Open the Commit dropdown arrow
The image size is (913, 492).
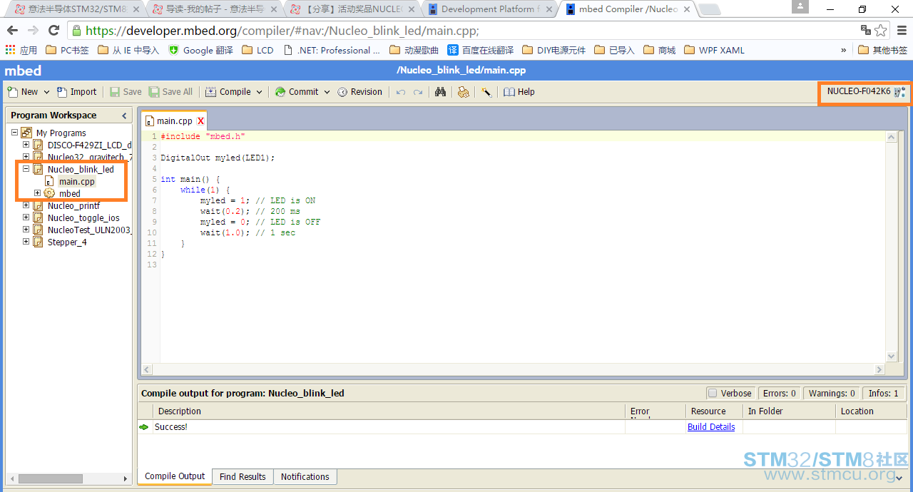(x=327, y=92)
